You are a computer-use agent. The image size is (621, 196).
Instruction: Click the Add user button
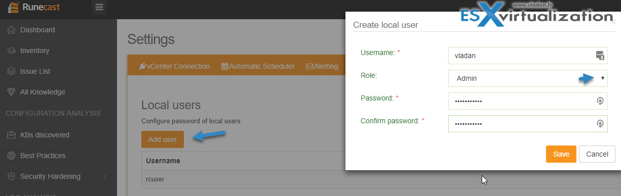coord(163,139)
